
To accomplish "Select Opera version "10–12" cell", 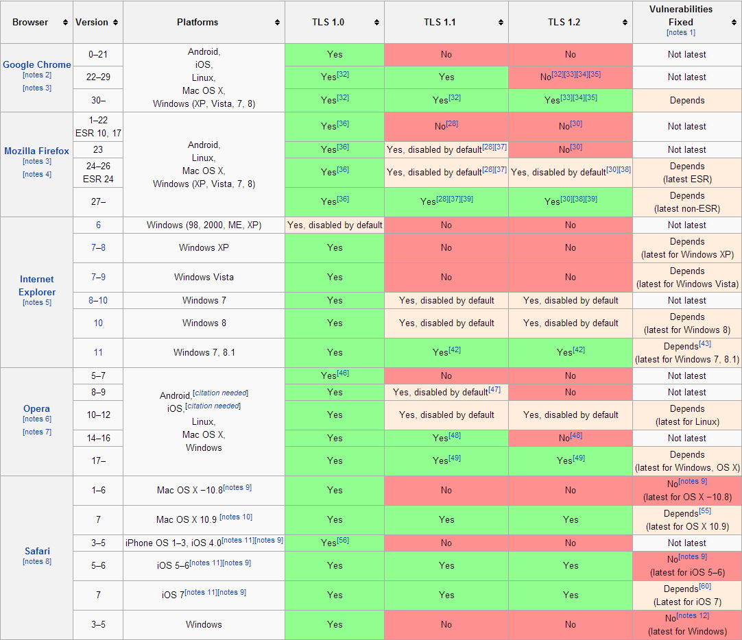I will (x=98, y=415).
